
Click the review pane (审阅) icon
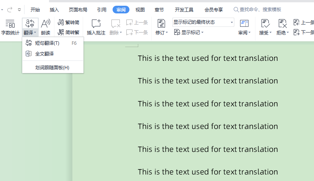(x=244, y=24)
